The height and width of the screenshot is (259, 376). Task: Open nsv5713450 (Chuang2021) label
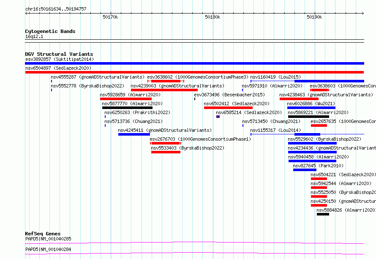pos(271,121)
